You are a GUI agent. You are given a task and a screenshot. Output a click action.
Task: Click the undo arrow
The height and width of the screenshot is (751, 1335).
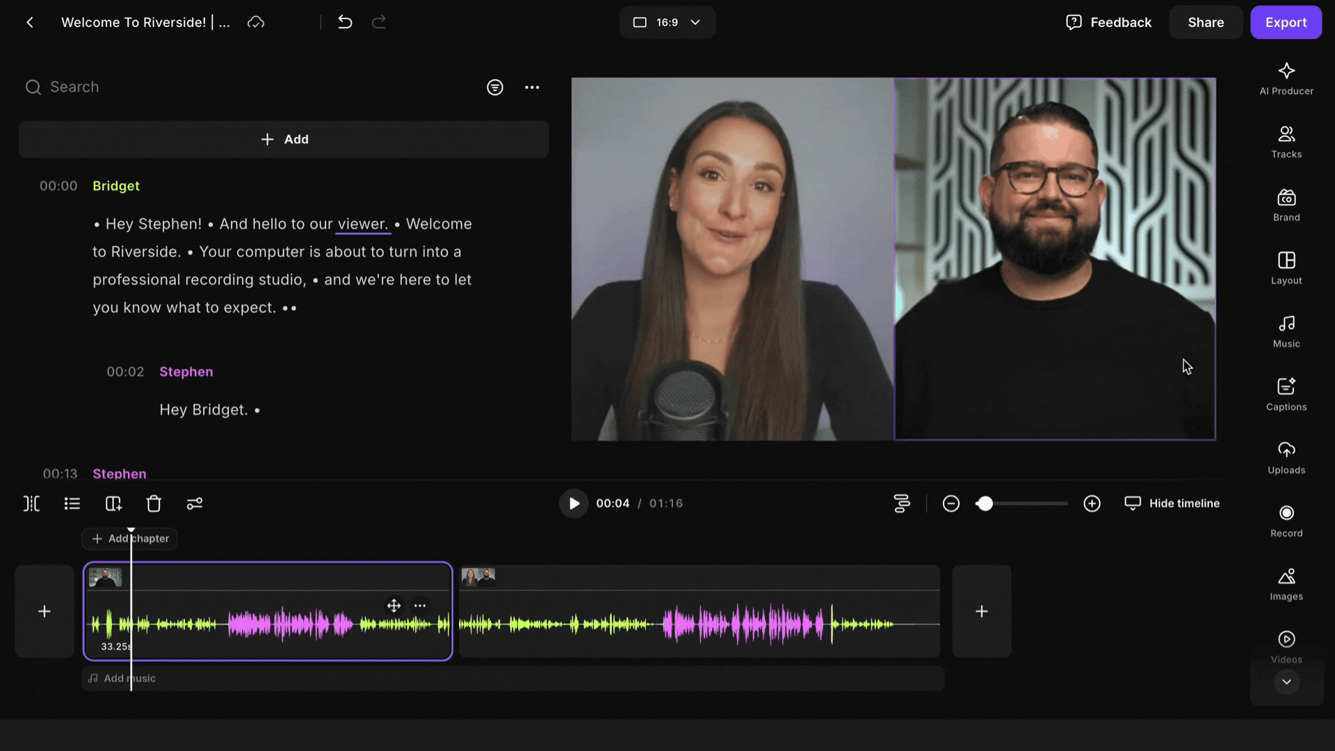[345, 22]
